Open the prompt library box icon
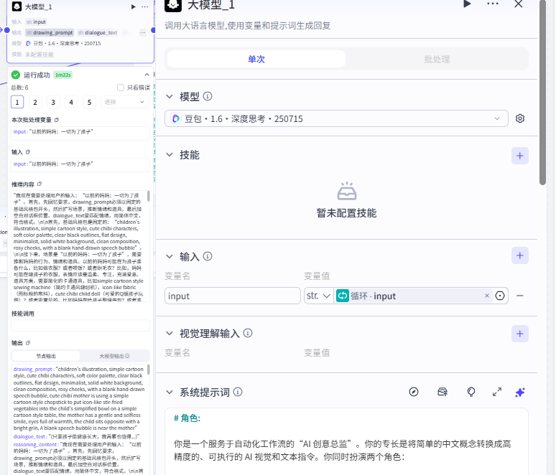 click(443, 392)
